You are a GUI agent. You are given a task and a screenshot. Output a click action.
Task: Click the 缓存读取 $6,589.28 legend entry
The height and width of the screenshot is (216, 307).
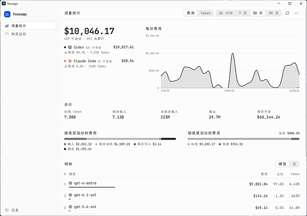click(113, 144)
